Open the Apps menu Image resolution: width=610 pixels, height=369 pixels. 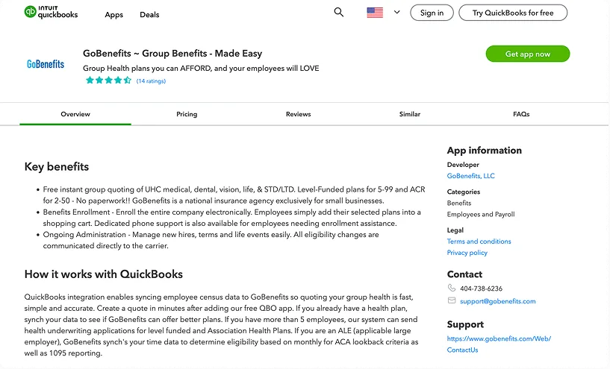[113, 15]
